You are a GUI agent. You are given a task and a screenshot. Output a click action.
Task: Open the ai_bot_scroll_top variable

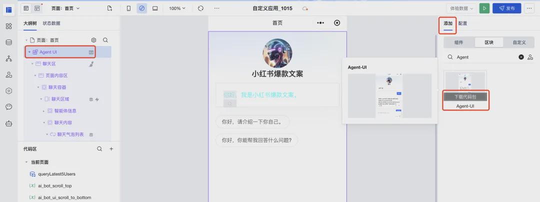[x=55, y=185]
